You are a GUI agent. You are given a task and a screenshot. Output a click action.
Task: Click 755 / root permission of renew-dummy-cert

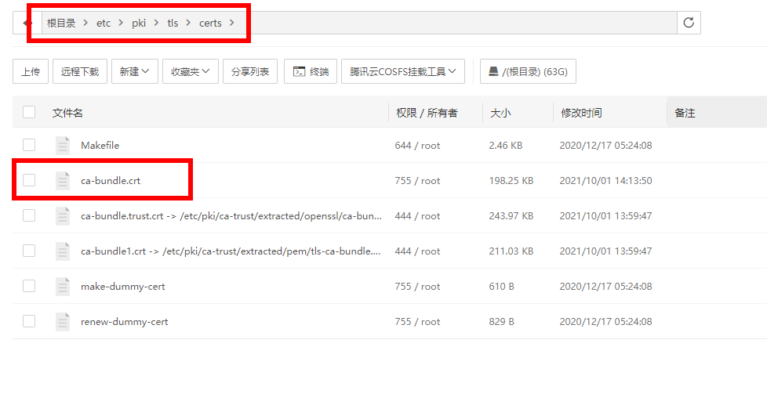click(x=418, y=321)
